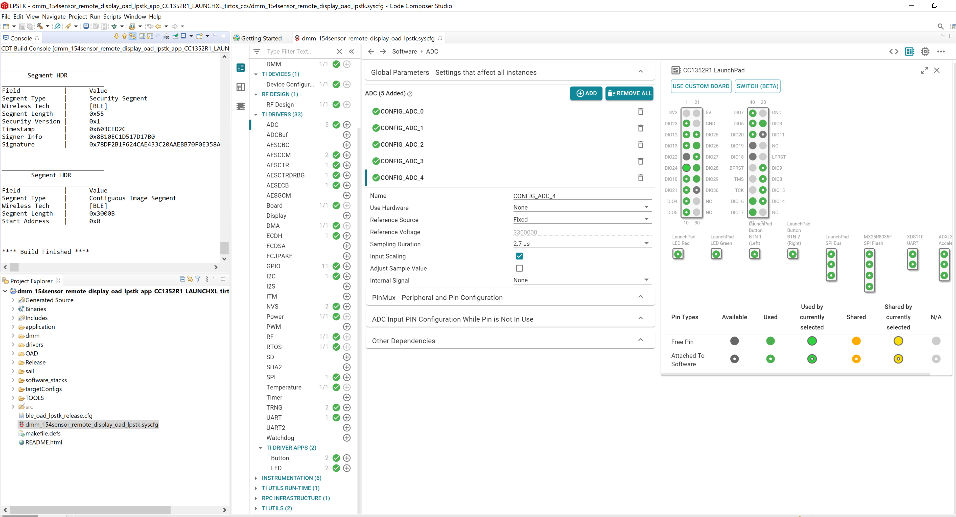Expand the board panel to full size
This screenshot has width=956, height=517.
click(x=924, y=70)
